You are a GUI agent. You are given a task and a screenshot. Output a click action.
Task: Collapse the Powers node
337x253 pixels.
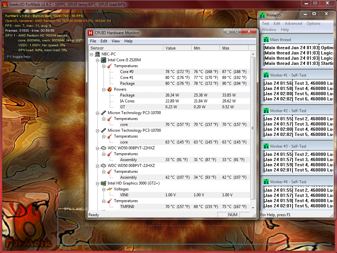pos(104,90)
